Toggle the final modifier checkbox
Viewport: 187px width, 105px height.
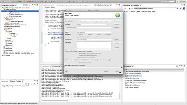pyautogui.click(x=86, y=37)
